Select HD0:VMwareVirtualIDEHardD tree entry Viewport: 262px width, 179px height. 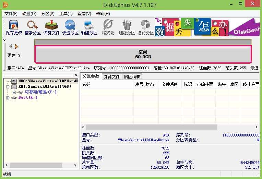click(48, 81)
